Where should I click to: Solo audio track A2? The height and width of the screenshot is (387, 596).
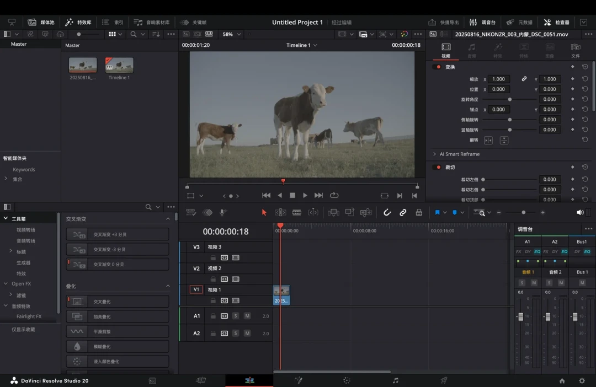coord(236,333)
